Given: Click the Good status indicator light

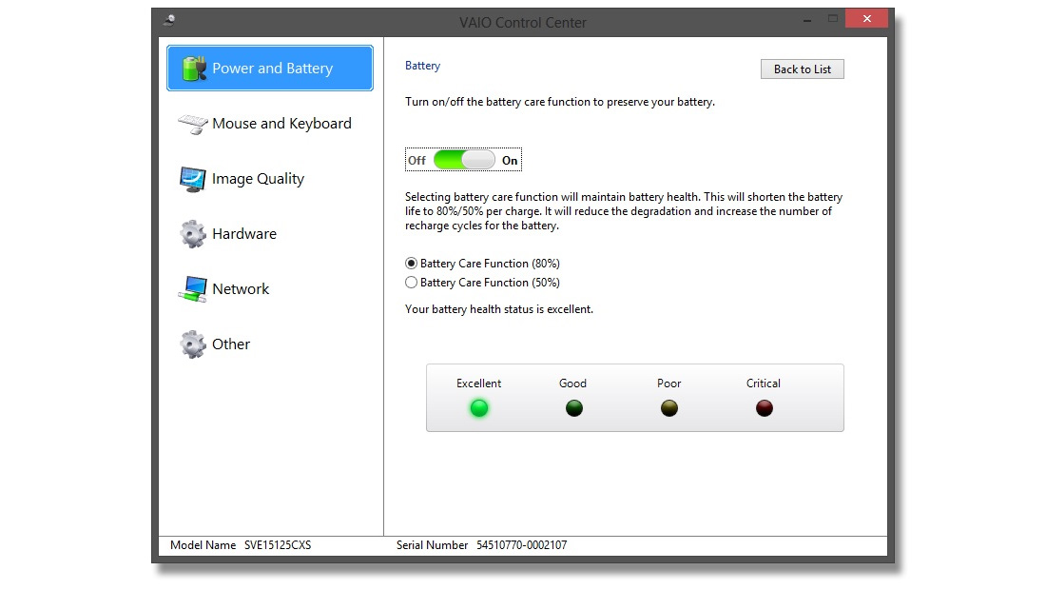Looking at the screenshot, I should 574,408.
